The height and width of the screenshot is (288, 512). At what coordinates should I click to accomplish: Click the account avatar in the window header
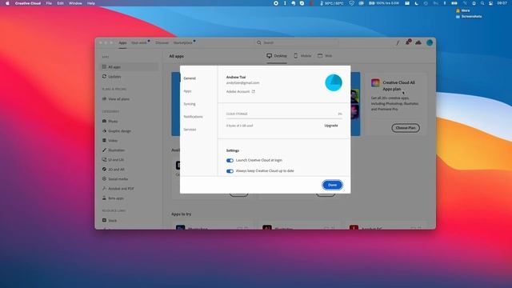coord(430,42)
